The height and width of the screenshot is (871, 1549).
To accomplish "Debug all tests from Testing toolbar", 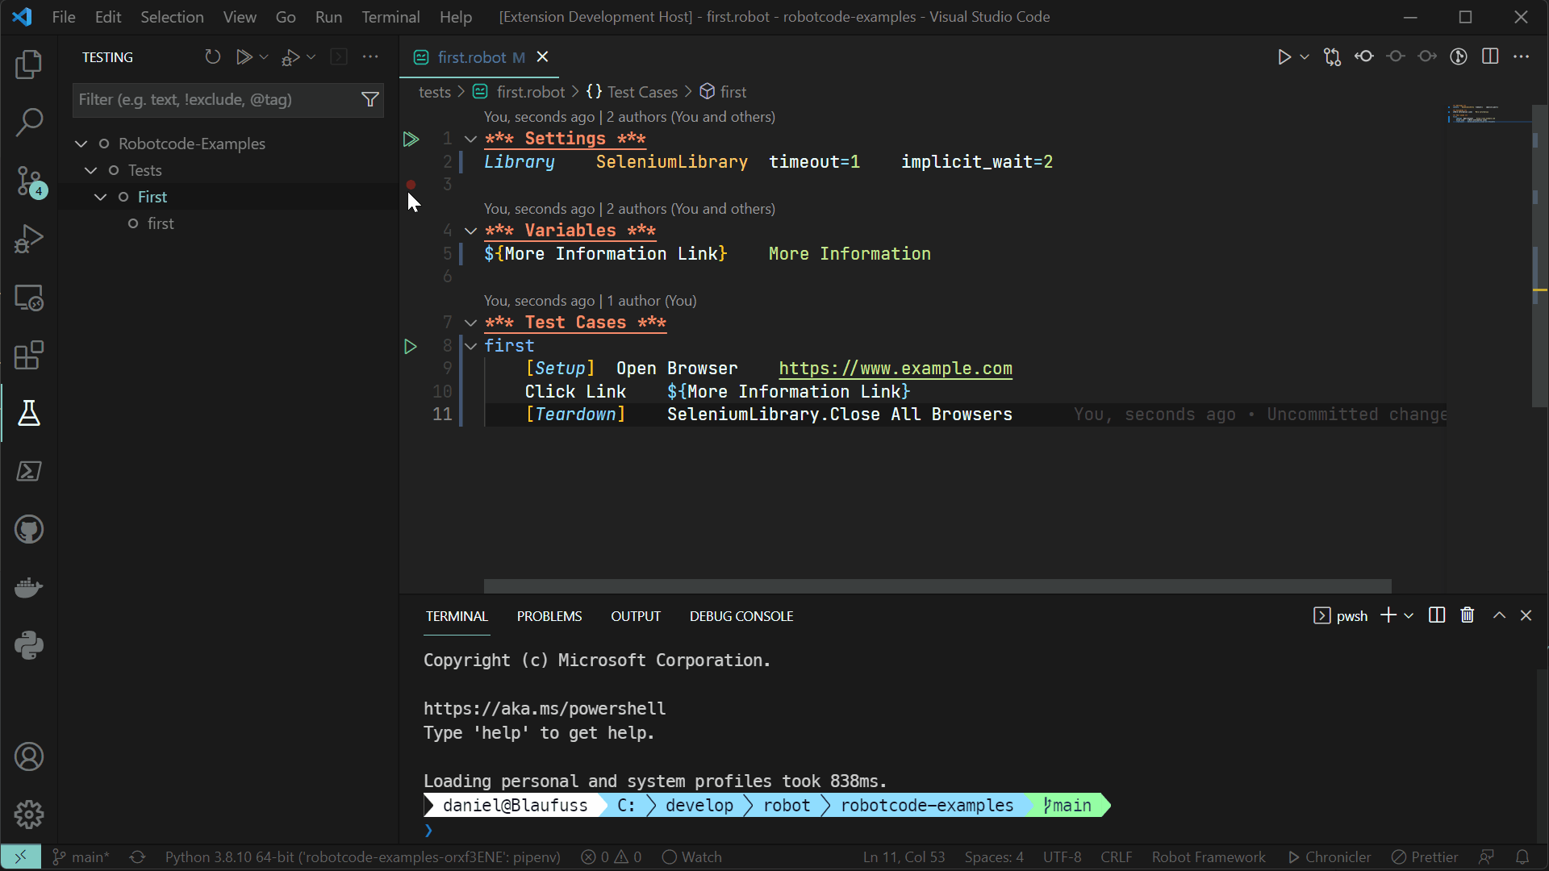I will click(x=290, y=56).
